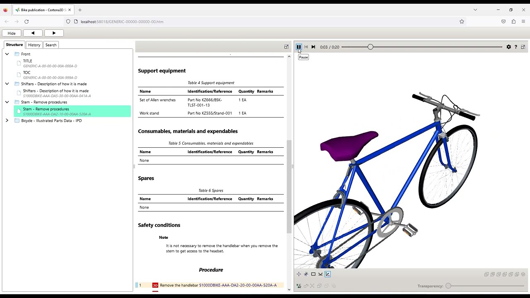
Task: Click the crosshair center icon in 3D toolbar
Action: click(x=299, y=274)
